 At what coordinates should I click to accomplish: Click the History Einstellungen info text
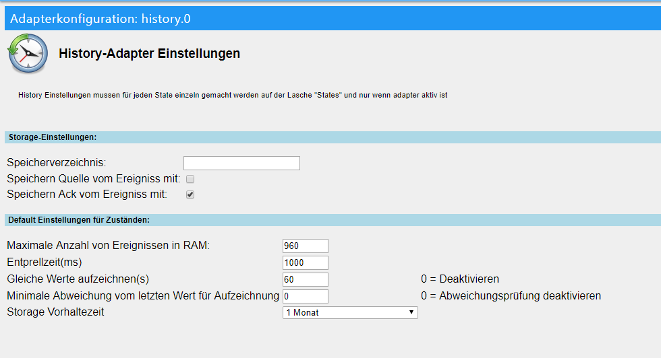pyautogui.click(x=233, y=96)
